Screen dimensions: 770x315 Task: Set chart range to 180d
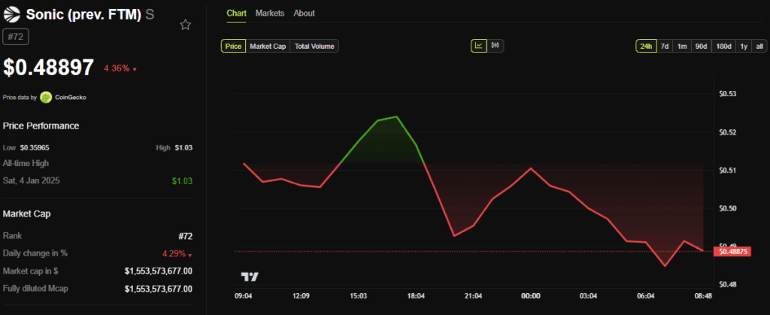click(723, 46)
